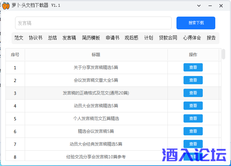The height and width of the screenshot is (166, 231).
Task: Click the carrot app logo icon
Action: pyautogui.click(x=6, y=6)
